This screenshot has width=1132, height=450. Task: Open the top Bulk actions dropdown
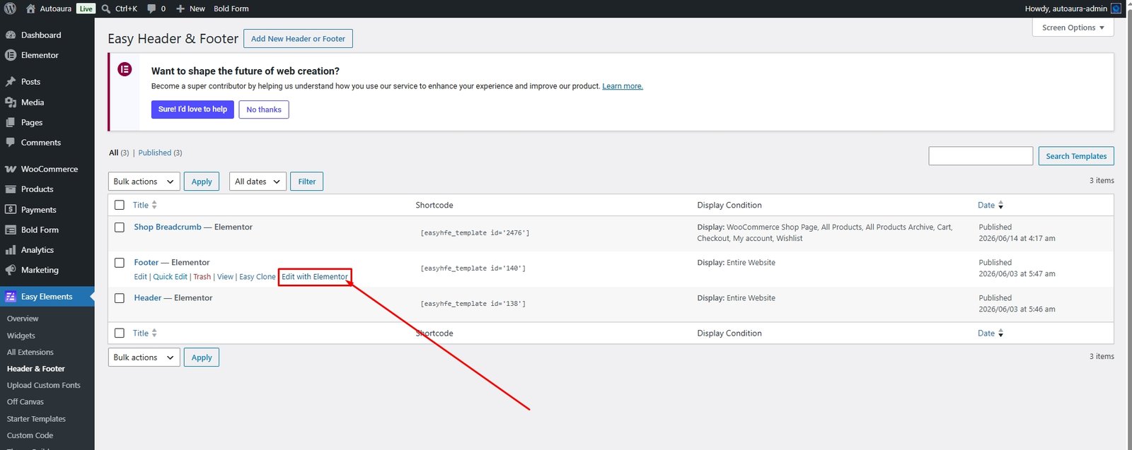144,182
